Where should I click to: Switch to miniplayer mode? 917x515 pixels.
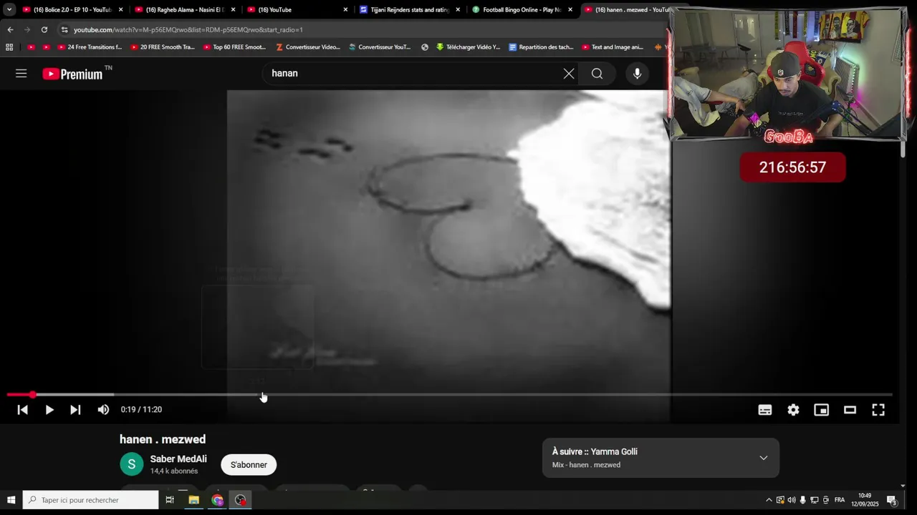tap(821, 410)
